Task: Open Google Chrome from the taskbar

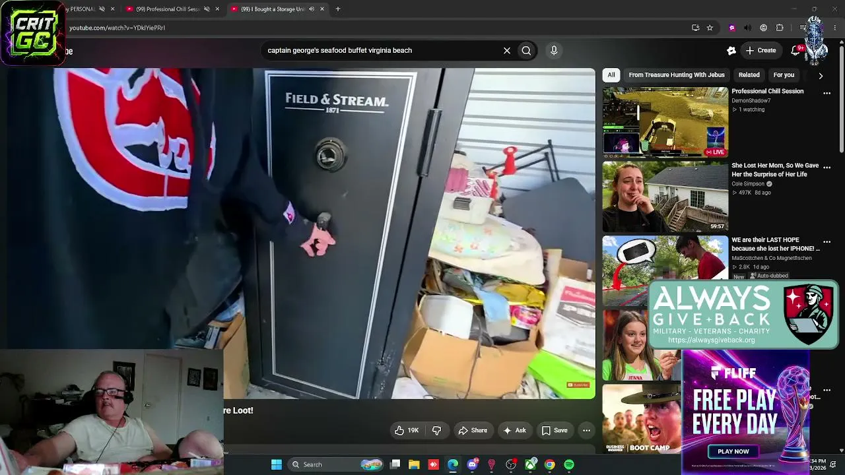Action: pyautogui.click(x=549, y=464)
